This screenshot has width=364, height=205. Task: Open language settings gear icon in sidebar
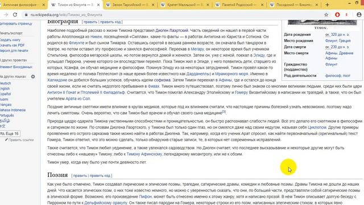point(33,76)
